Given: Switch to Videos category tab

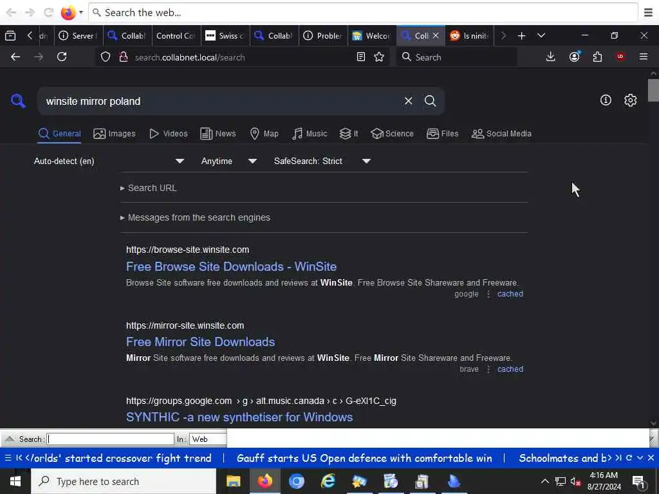Looking at the screenshot, I should coord(169,134).
